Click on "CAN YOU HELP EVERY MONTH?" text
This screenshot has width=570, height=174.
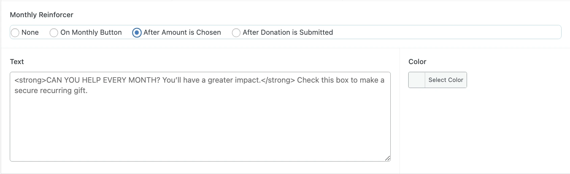(103, 80)
